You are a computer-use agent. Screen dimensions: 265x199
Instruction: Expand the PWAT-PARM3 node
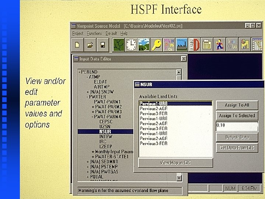pos(93,112)
